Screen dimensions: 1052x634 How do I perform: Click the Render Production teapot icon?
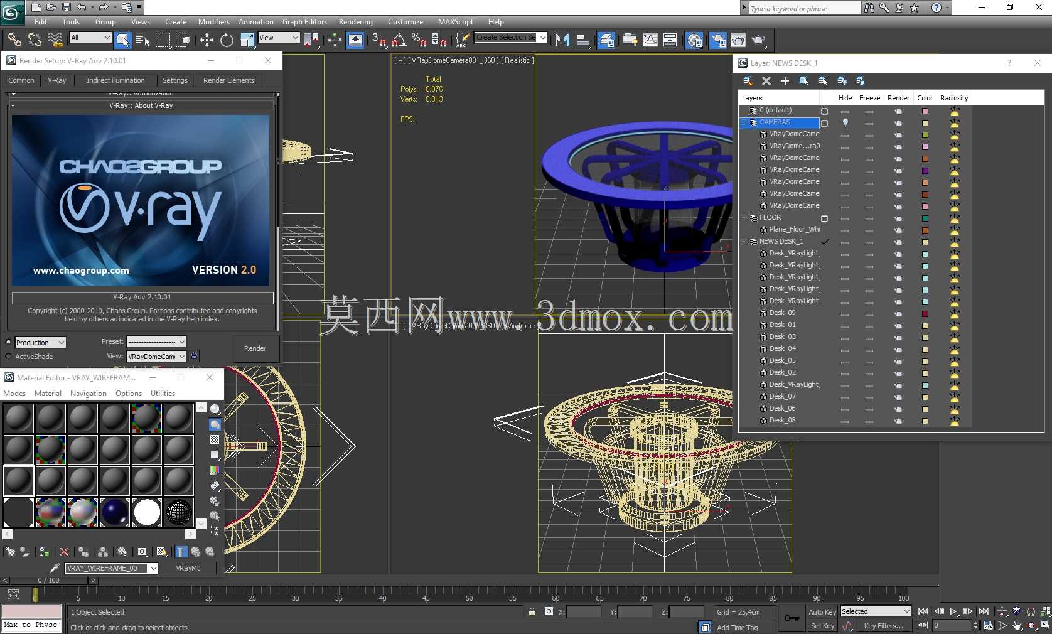pyautogui.click(x=759, y=40)
